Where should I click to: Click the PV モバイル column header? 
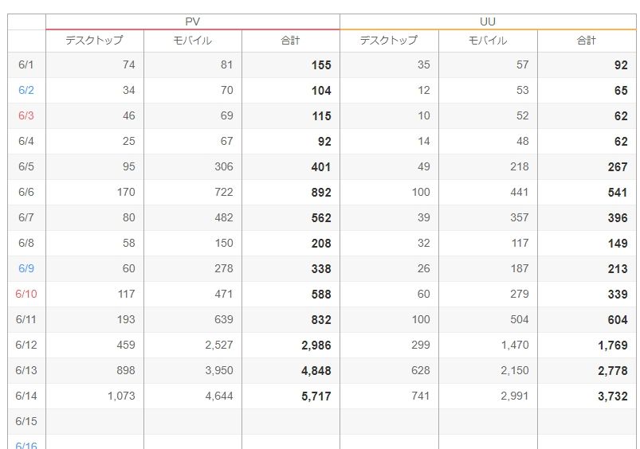pyautogui.click(x=192, y=41)
